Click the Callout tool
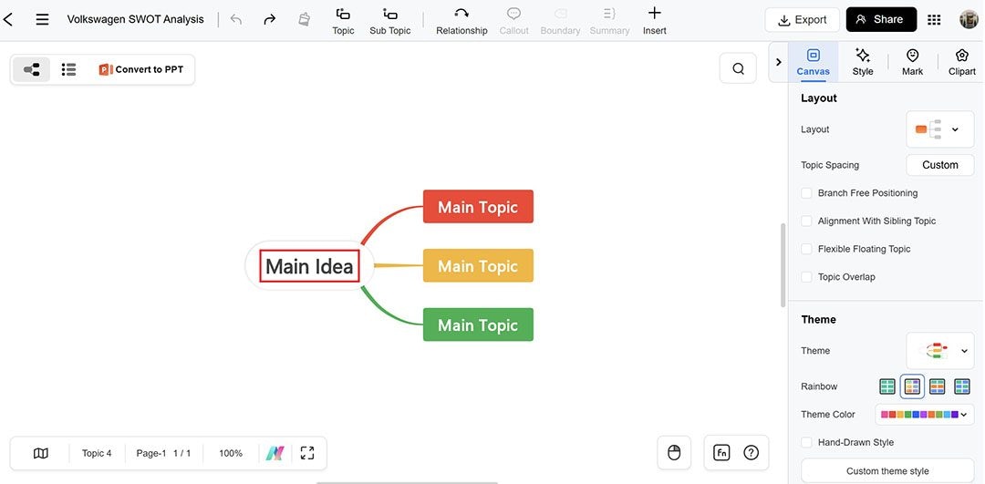This screenshot has width=985, height=484. (513, 21)
